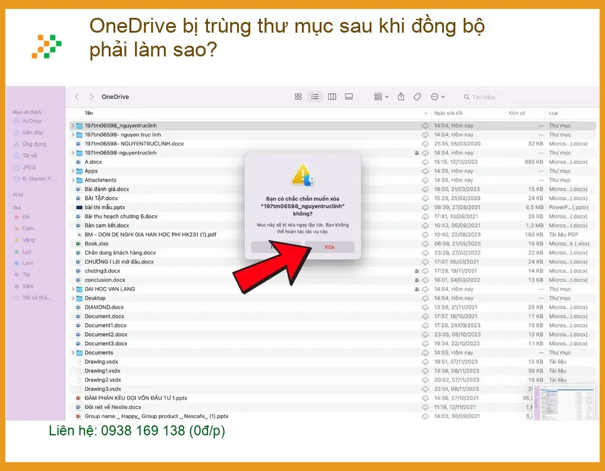Expand folder 197tm06598-nguyentruclinh
Viewport: 605px width, 471px height.
click(x=73, y=153)
